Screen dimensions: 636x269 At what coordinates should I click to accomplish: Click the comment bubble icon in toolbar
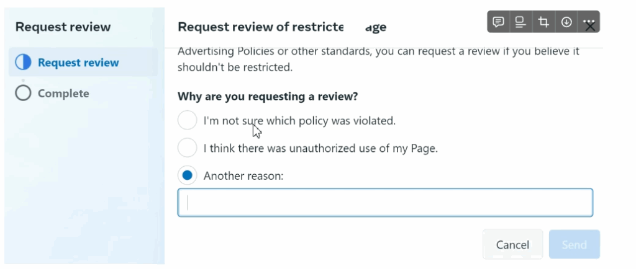coord(498,22)
